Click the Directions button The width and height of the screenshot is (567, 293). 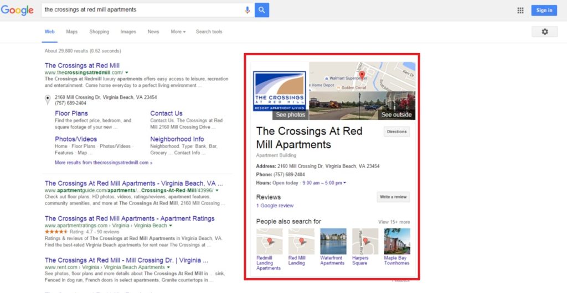(396, 132)
